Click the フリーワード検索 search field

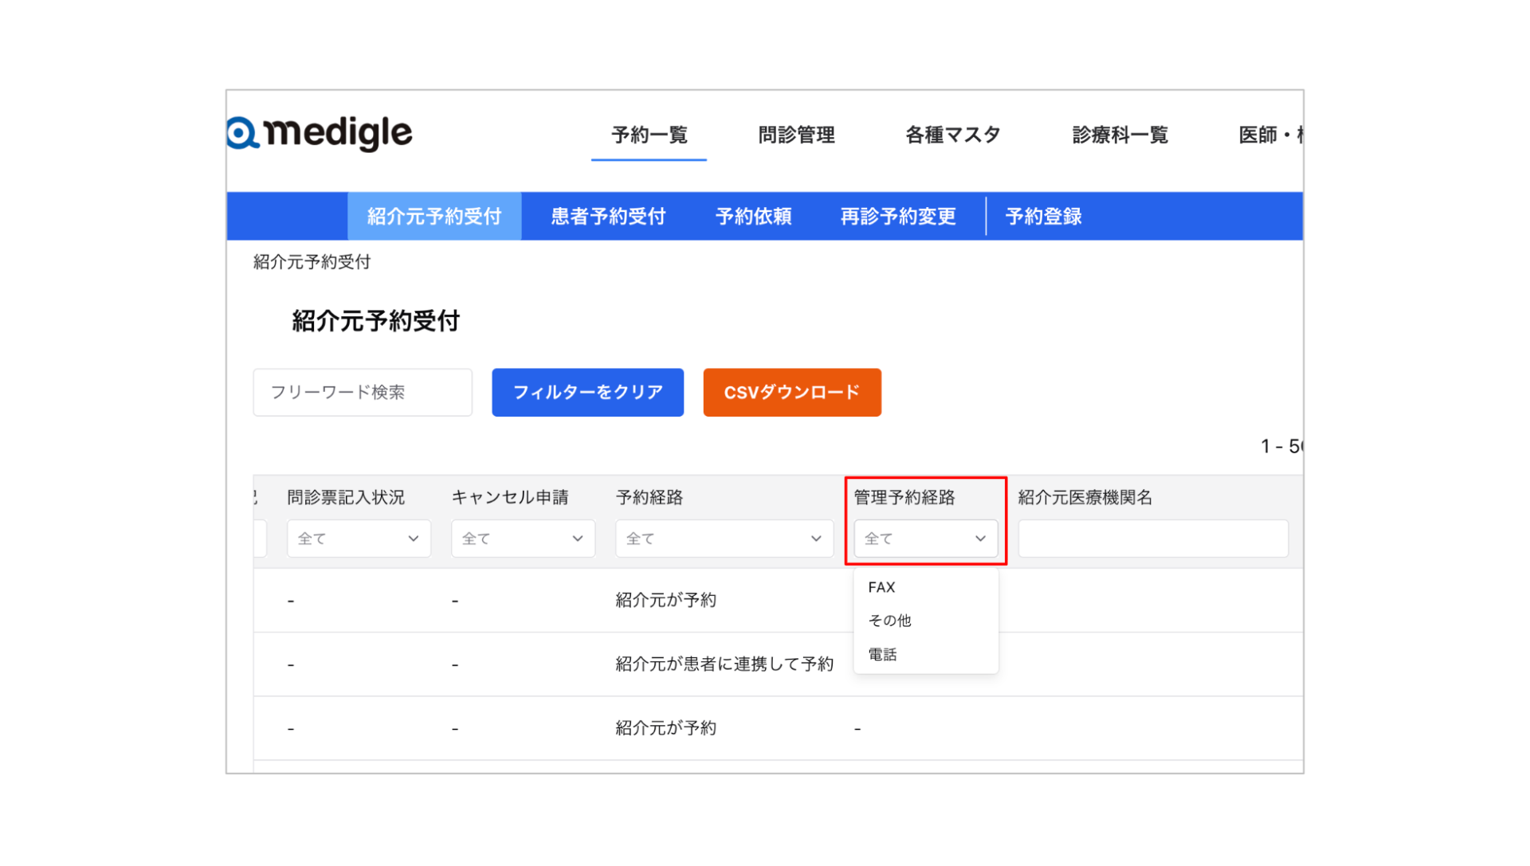[x=363, y=392]
